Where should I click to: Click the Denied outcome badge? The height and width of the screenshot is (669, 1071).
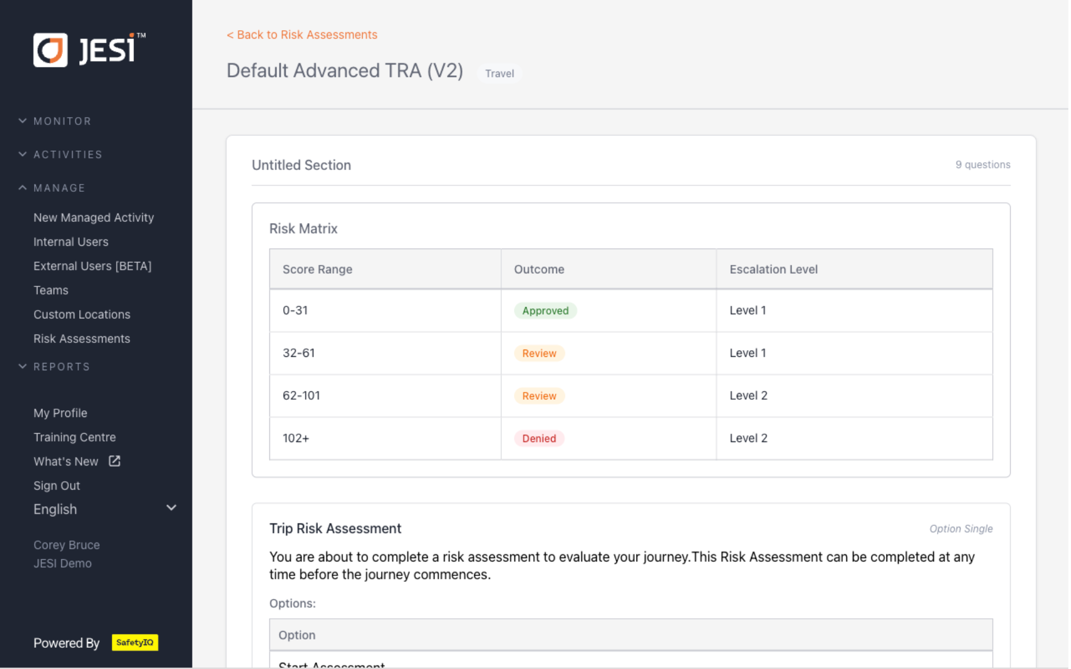539,438
